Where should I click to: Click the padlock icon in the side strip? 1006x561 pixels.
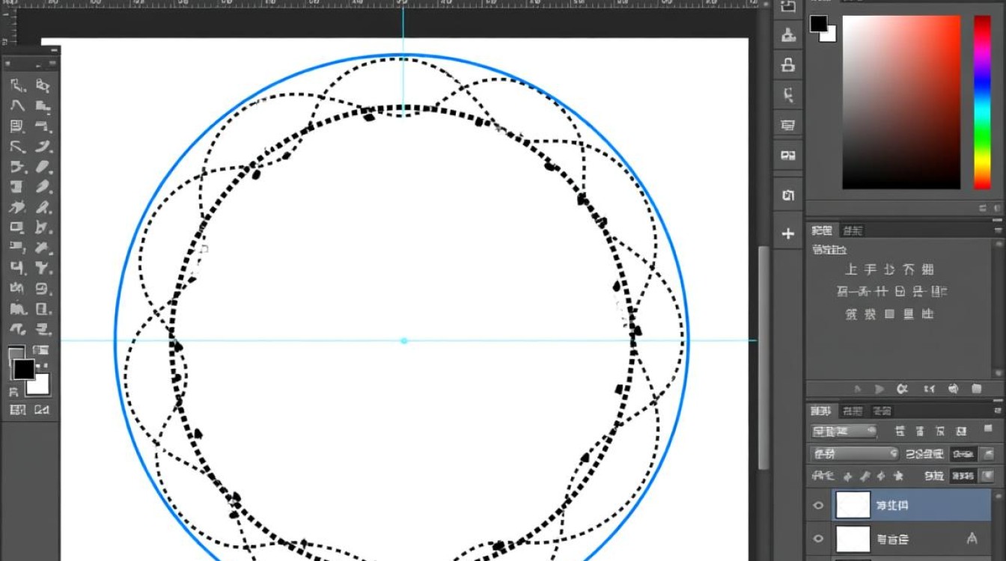787,64
